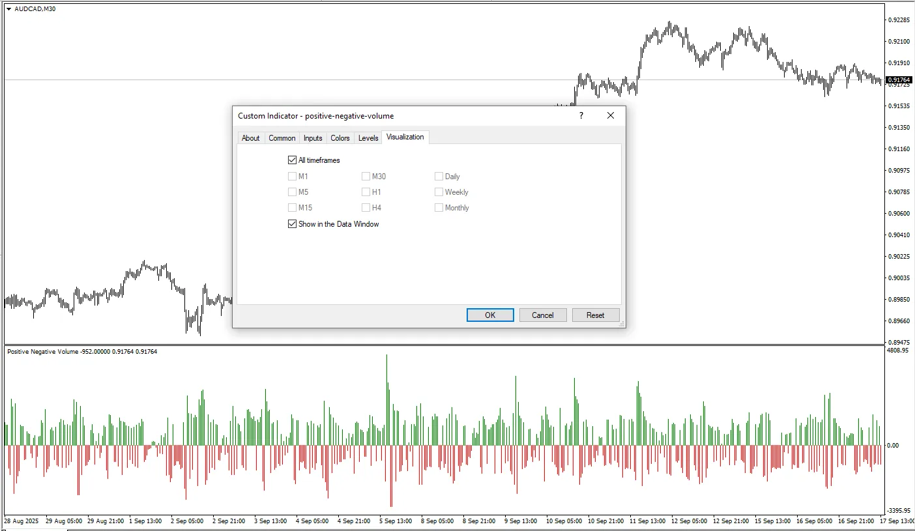
Task: Expand the AUDCAD,M30 chart title arrow
Action: pyautogui.click(x=8, y=9)
